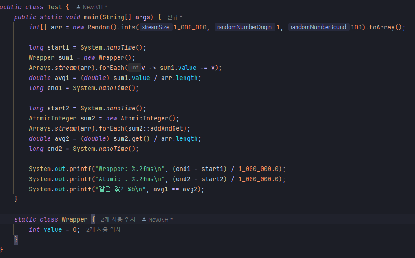The width and height of the screenshot is (415, 258).
Task: Click the start1 variable declaration
Action: (58, 48)
